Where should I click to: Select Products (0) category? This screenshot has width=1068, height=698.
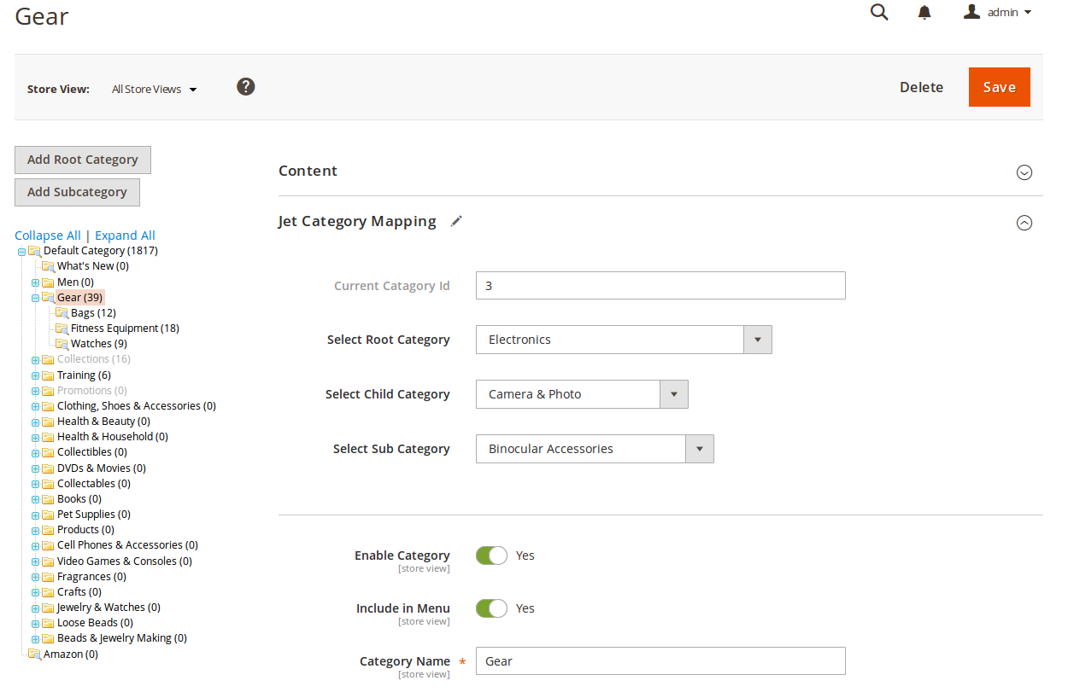tap(85, 530)
